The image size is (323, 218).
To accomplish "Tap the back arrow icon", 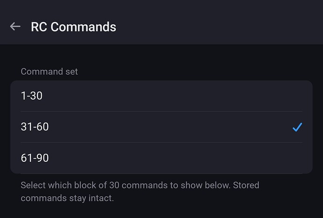I will click(15, 27).
